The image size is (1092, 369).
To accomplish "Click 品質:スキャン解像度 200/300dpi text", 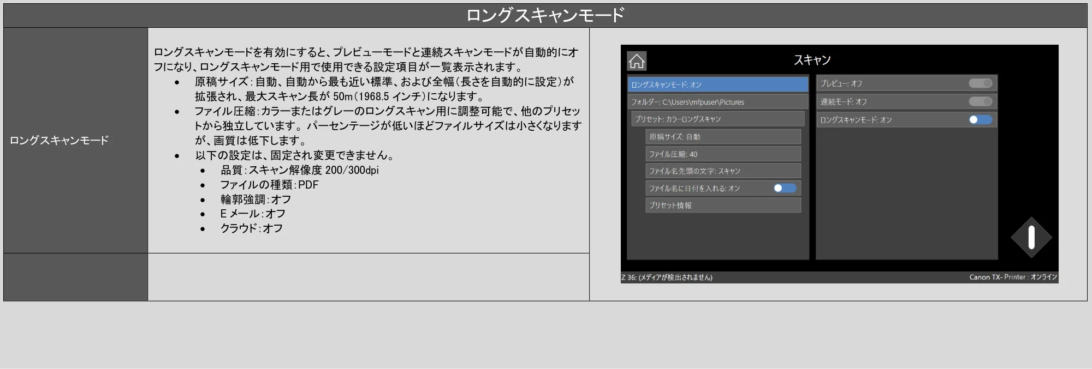I will (x=299, y=170).
